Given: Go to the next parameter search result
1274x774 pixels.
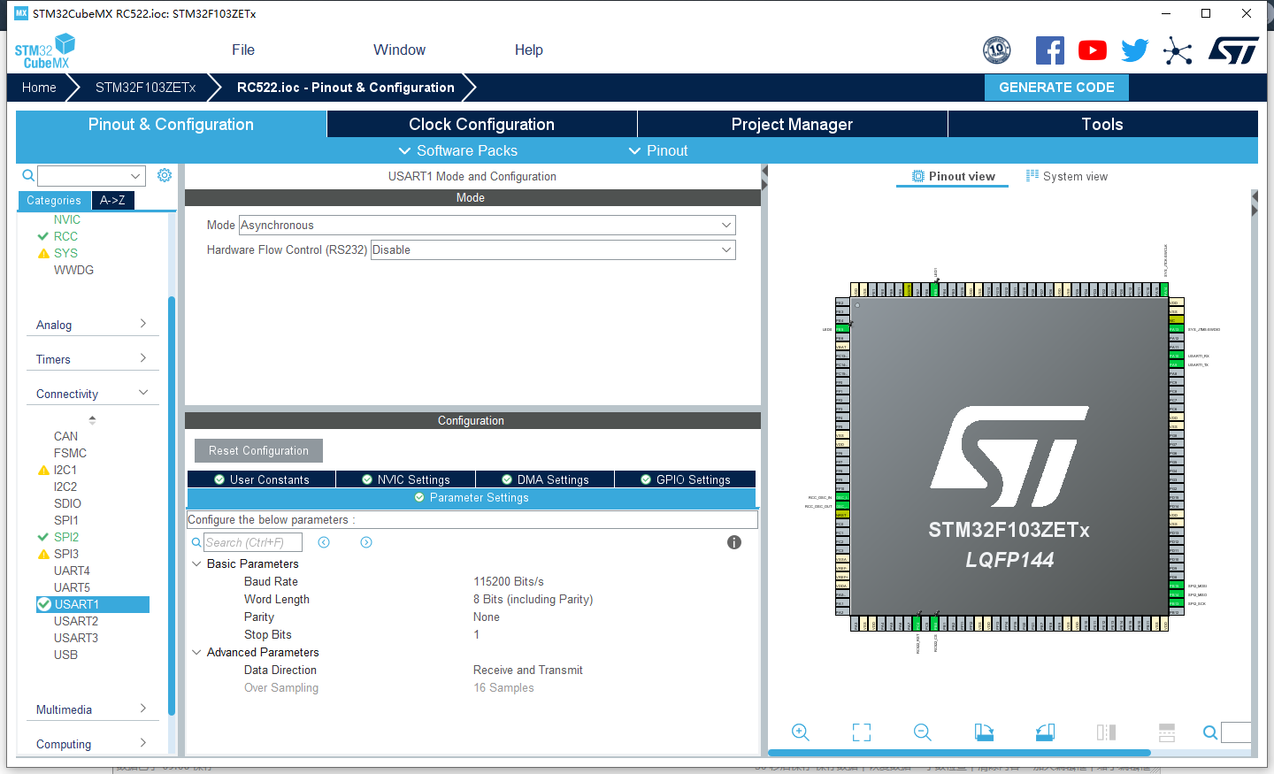Looking at the screenshot, I should click(x=366, y=542).
